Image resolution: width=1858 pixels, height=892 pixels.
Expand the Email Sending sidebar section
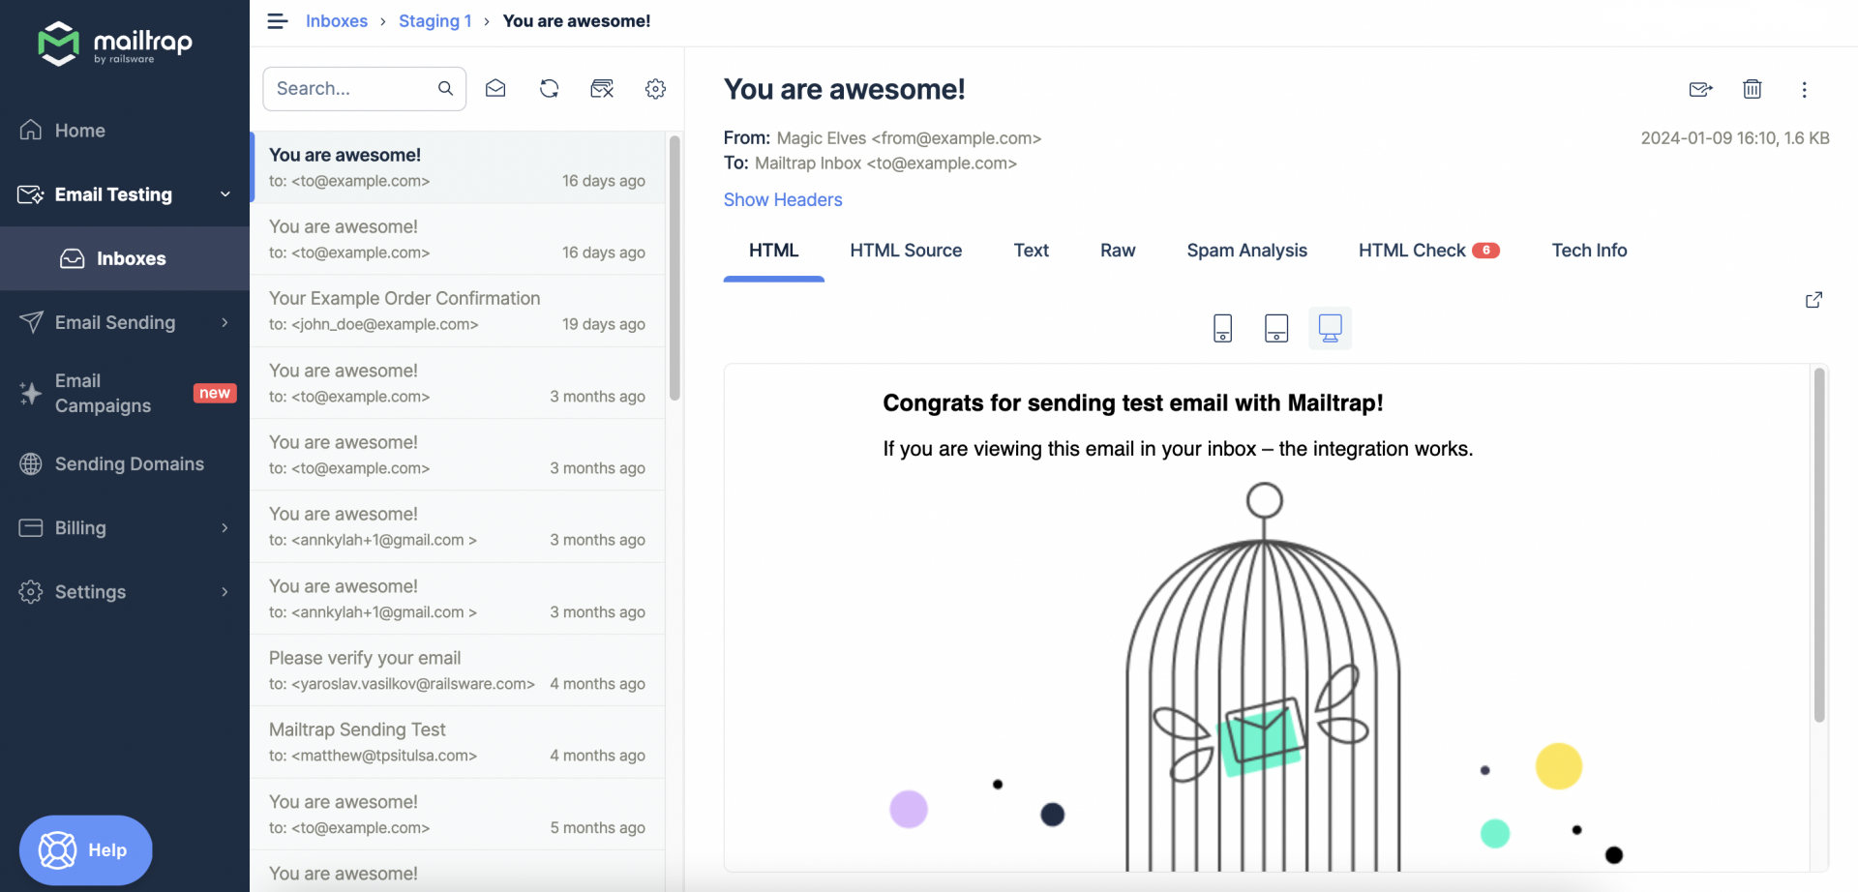click(x=225, y=322)
